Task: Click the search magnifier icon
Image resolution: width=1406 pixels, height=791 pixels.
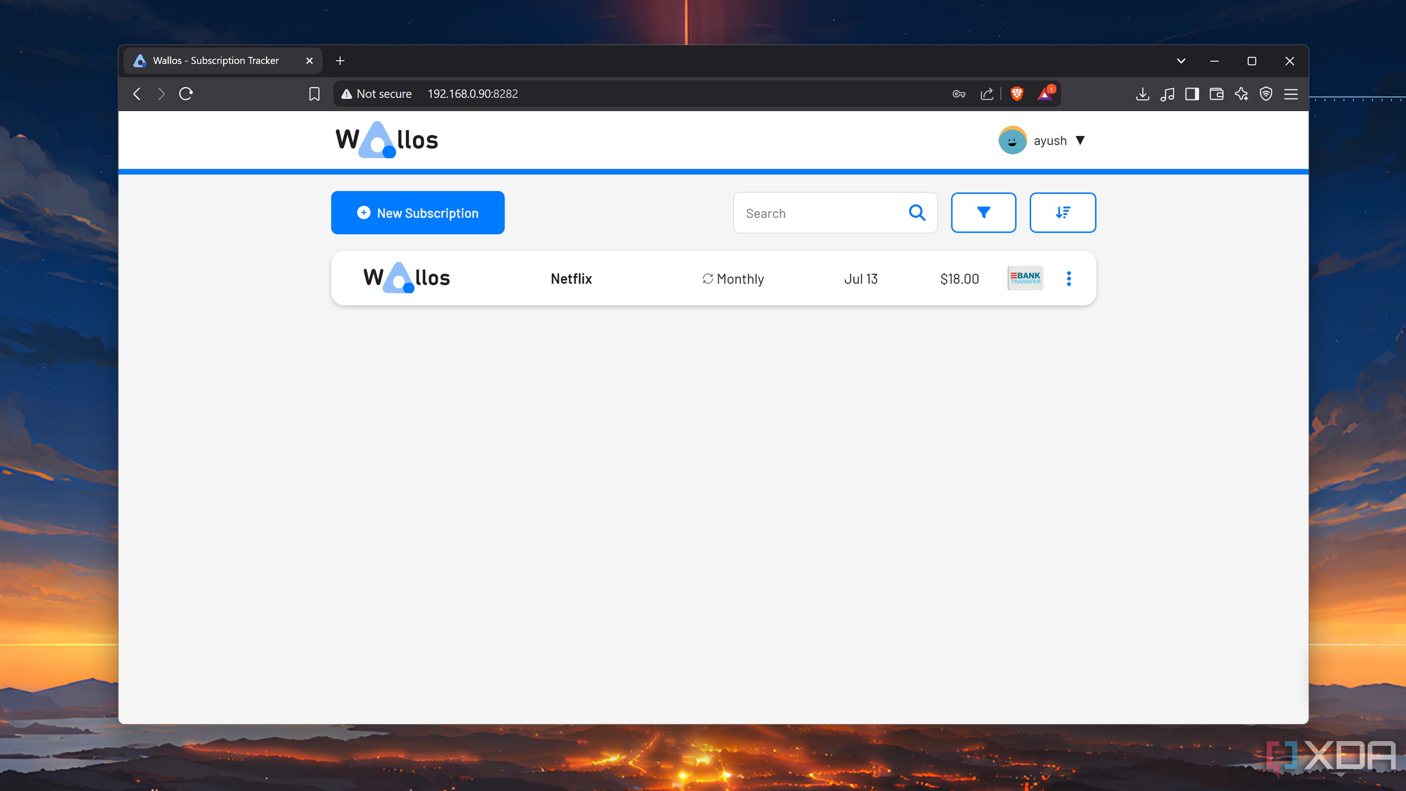Action: click(x=917, y=213)
